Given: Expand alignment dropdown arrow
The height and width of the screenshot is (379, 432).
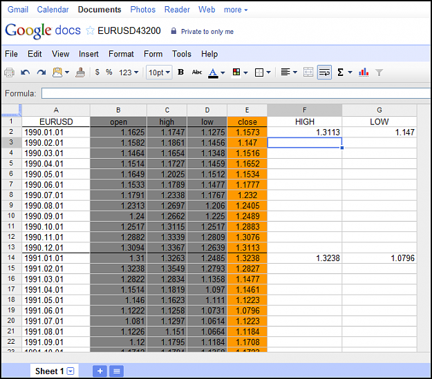Looking at the screenshot, I should 295,72.
